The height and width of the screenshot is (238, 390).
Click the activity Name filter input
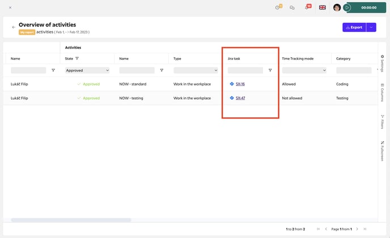(137, 70)
